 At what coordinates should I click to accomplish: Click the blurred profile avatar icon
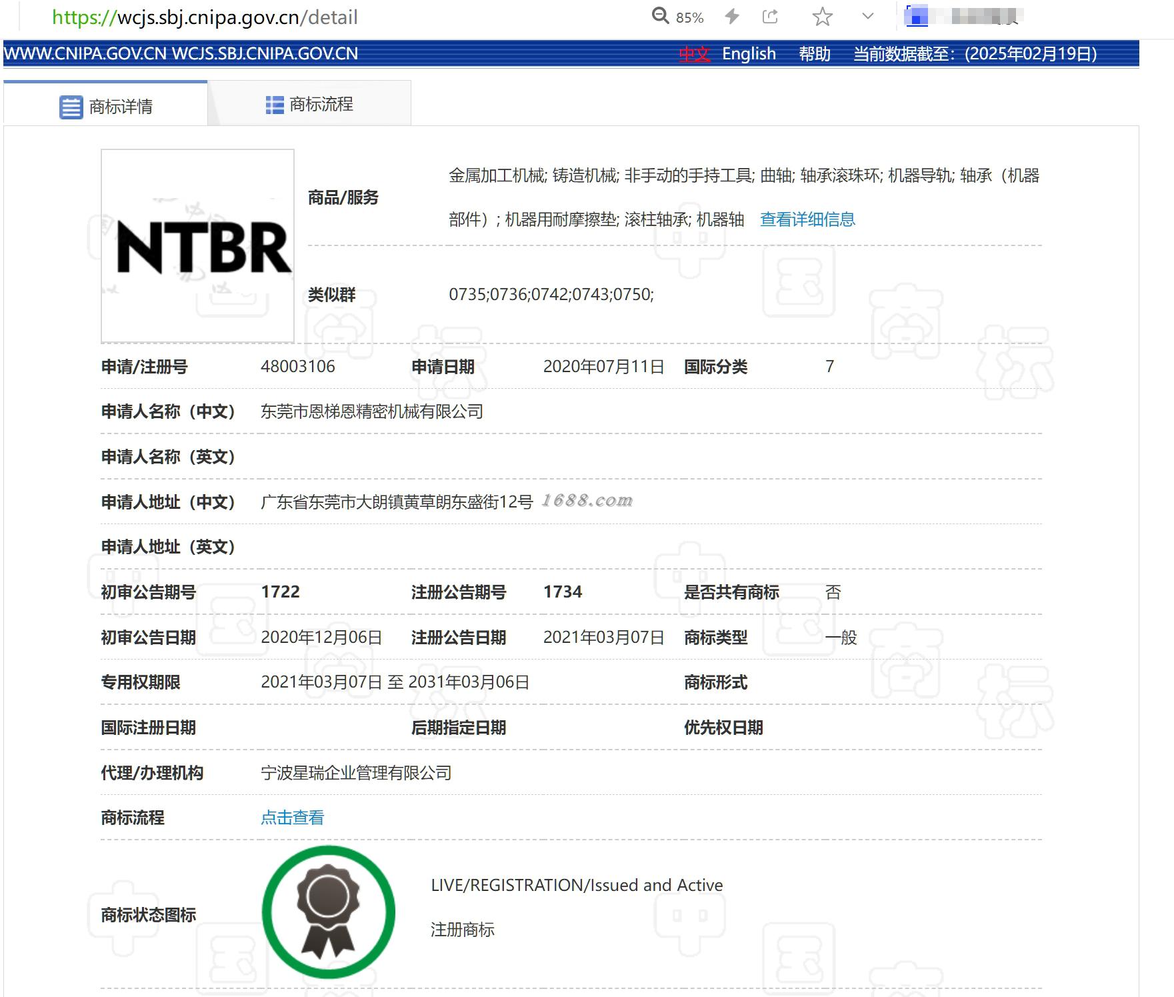pos(917,16)
